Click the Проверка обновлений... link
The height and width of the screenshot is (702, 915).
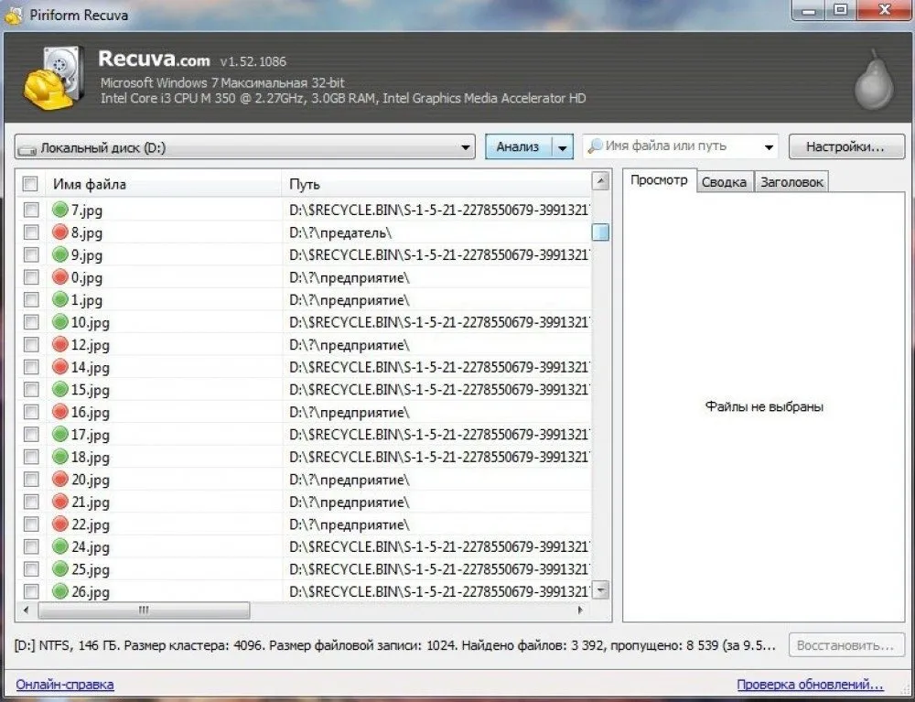click(810, 685)
